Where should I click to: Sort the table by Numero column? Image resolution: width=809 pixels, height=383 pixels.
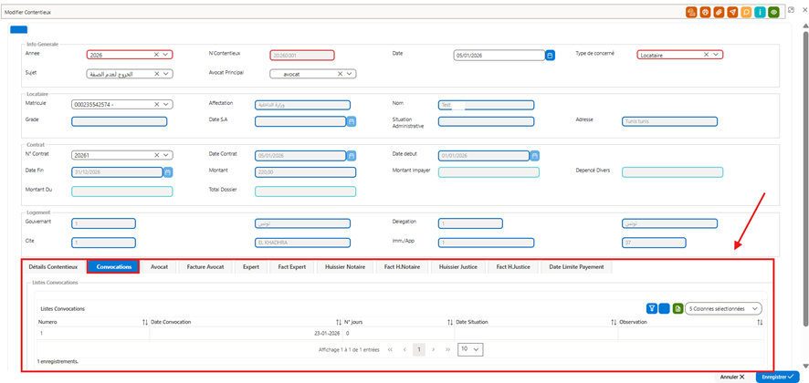point(145,322)
